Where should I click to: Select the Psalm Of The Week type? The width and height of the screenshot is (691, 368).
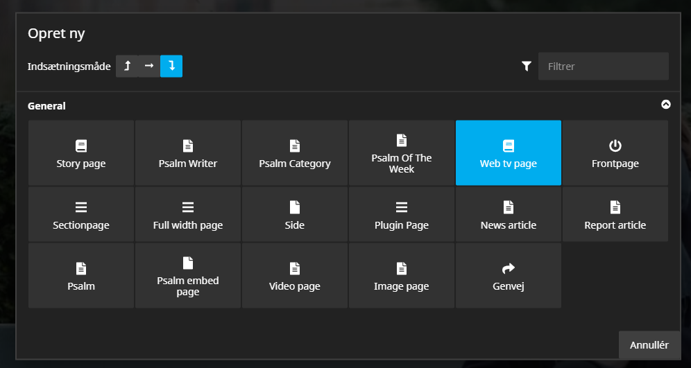402,152
